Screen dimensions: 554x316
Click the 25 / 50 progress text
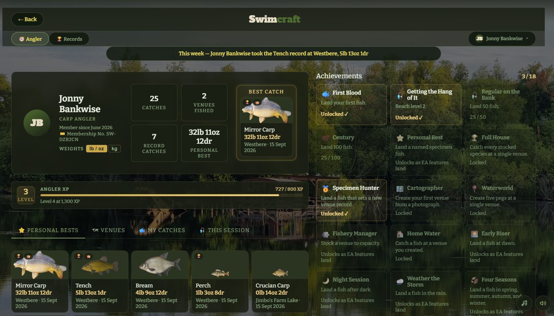tap(478, 117)
